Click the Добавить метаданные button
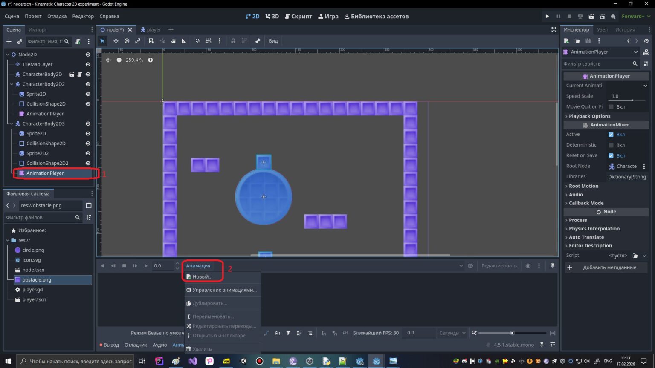 606,267
